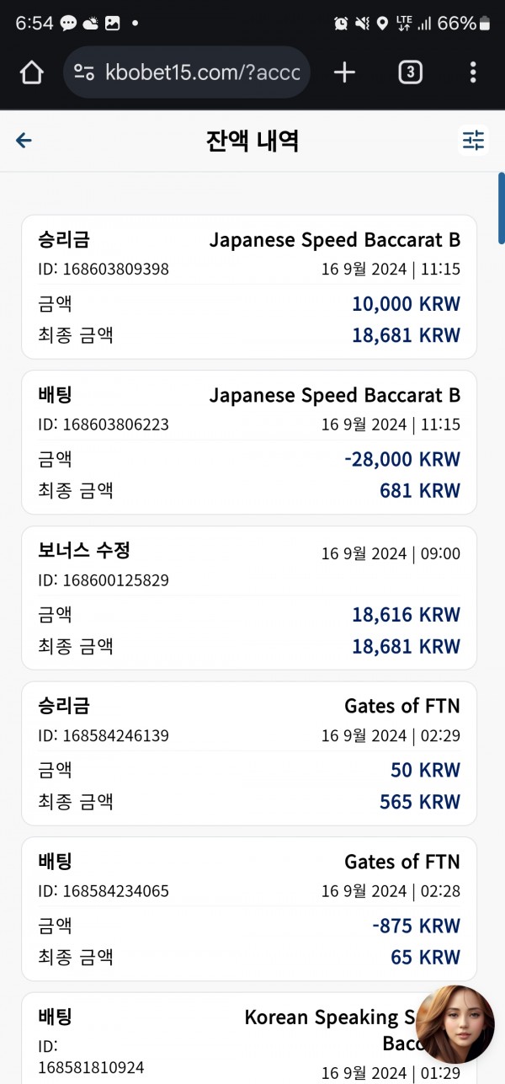Image resolution: width=505 pixels, height=1084 pixels.
Task: Tap the 잔액 내역 page title
Action: (252, 141)
